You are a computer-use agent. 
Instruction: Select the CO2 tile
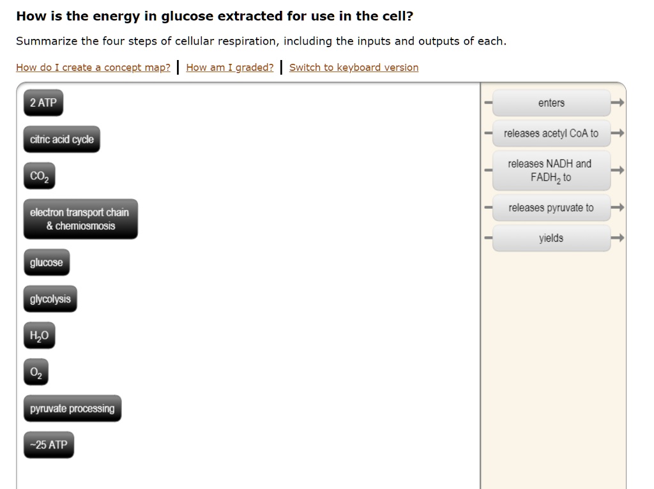39,176
